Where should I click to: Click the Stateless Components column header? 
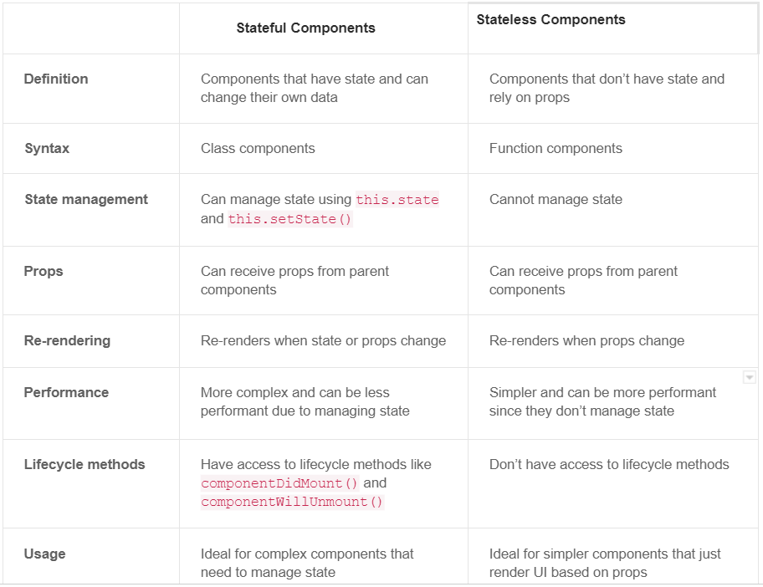(x=550, y=19)
